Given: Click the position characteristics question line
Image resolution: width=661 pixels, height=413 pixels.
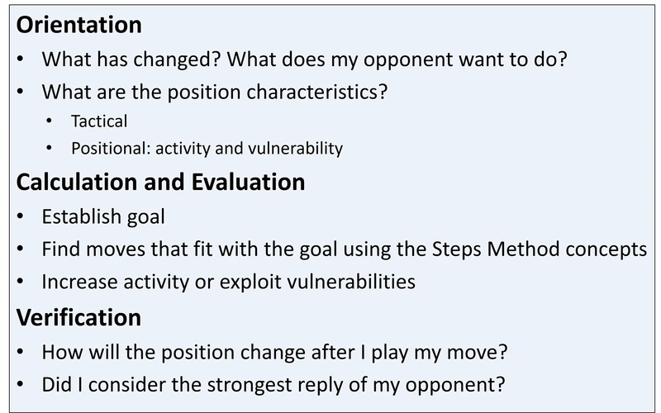Looking at the screenshot, I should pos(214,91).
